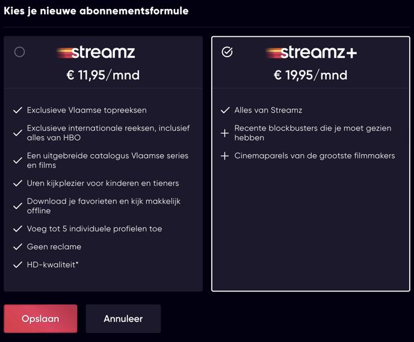Cancel with the Annuleer button
414x342 pixels.
click(x=123, y=319)
